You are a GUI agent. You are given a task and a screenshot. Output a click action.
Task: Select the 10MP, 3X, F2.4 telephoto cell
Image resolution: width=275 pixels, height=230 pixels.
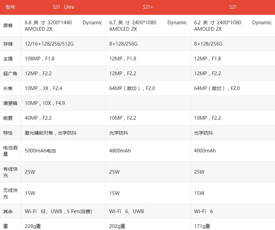(44, 88)
